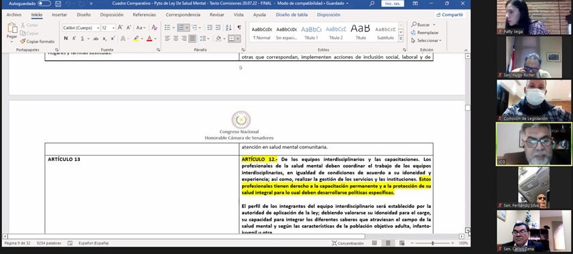Toggle the Autoguardado switch
573x254 pixels.
pos(44,3)
